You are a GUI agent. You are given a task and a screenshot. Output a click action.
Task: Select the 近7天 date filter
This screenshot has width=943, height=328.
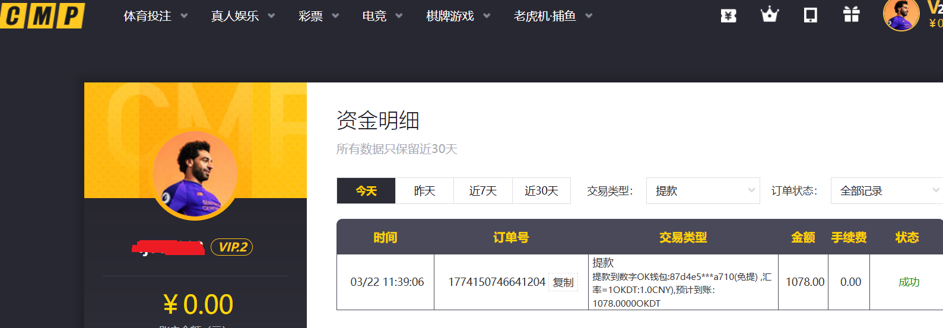(x=482, y=191)
